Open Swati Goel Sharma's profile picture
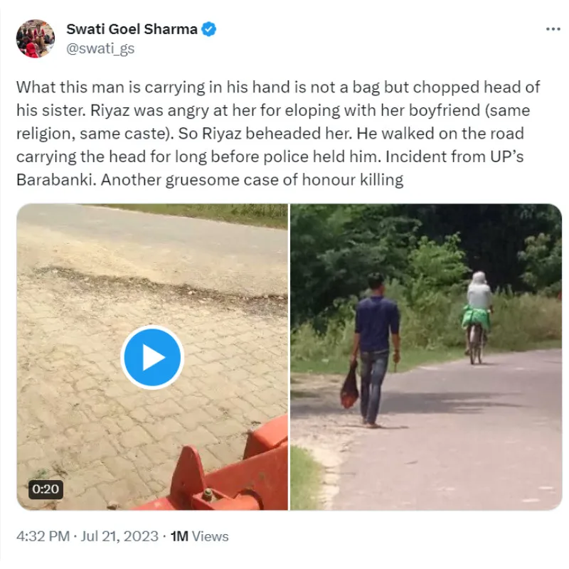The height and width of the screenshot is (569, 569). click(x=36, y=38)
